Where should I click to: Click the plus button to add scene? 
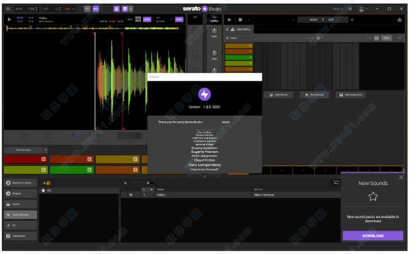pyautogui.click(x=352, y=20)
